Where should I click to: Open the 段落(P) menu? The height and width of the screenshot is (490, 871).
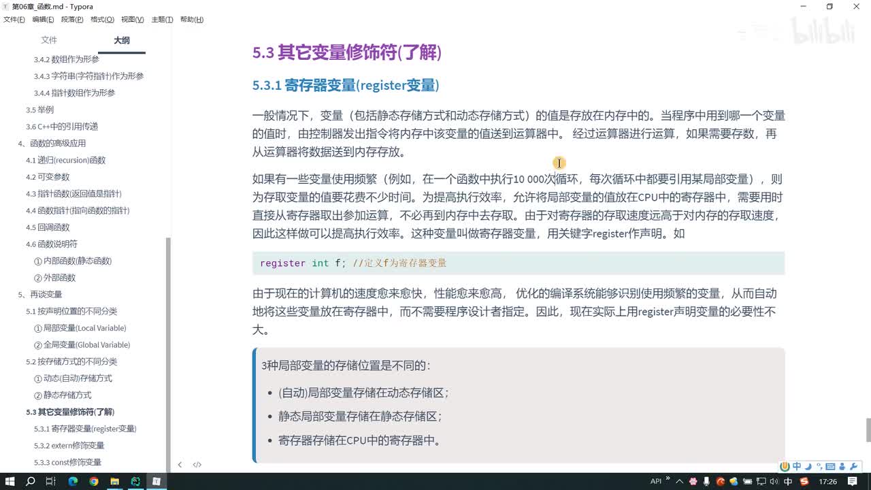72,20
